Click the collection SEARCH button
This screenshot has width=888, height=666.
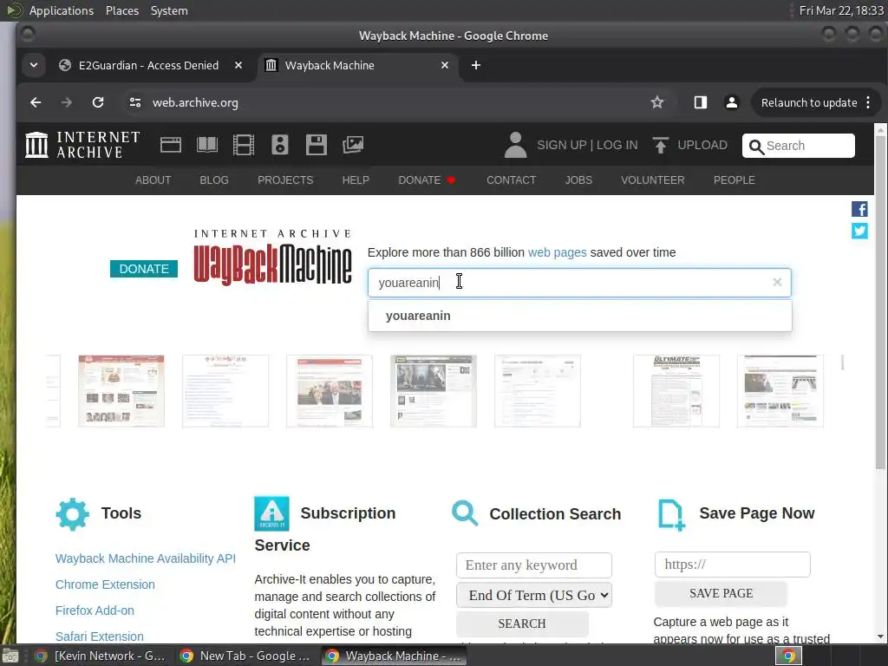point(522,624)
